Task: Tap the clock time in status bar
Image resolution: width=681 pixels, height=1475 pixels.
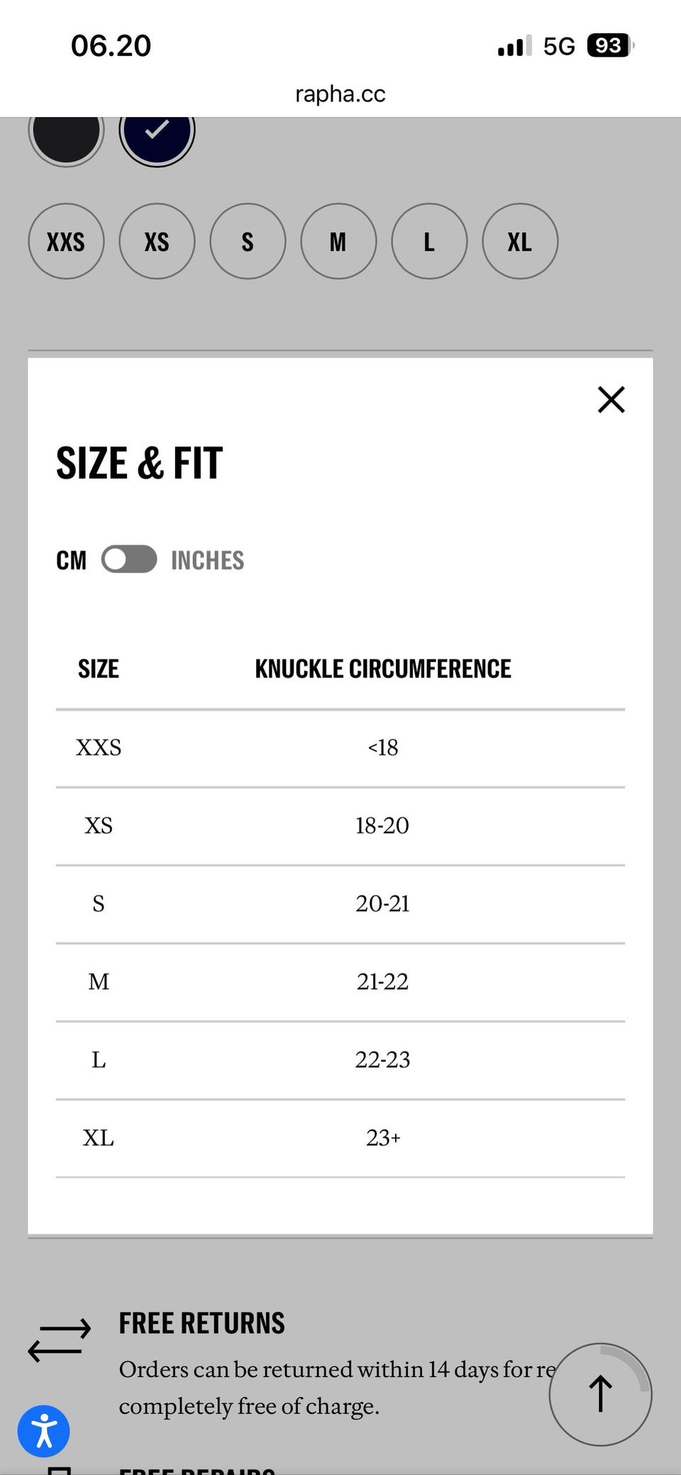Action: click(111, 46)
